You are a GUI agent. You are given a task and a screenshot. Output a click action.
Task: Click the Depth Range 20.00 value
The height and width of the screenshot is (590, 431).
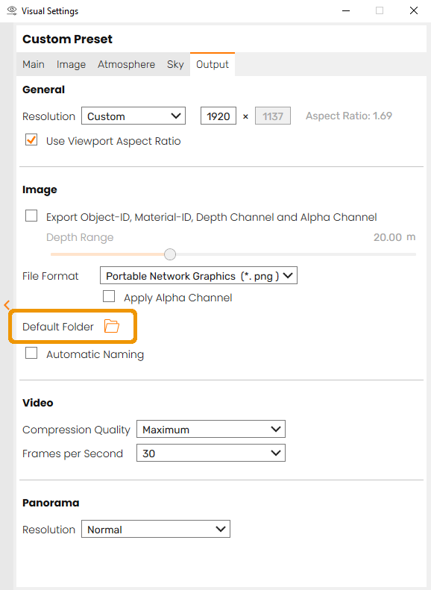click(x=388, y=237)
